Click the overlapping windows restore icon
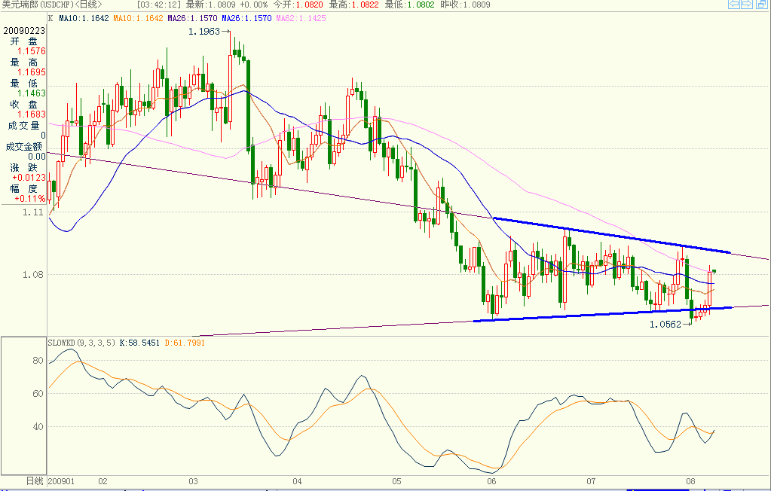771x491 pixels. pos(761,4)
